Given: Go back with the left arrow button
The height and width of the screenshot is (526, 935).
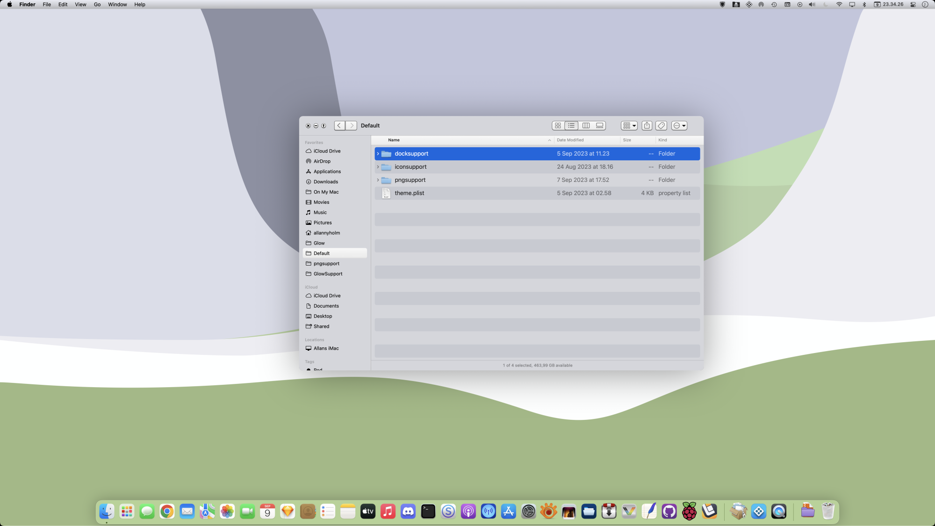Looking at the screenshot, I should pyautogui.click(x=339, y=126).
